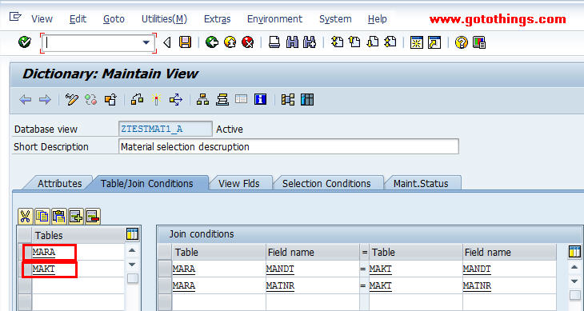This screenshot has height=311, width=584.
Task: Click the Create New Session icon
Action: tap(416, 42)
